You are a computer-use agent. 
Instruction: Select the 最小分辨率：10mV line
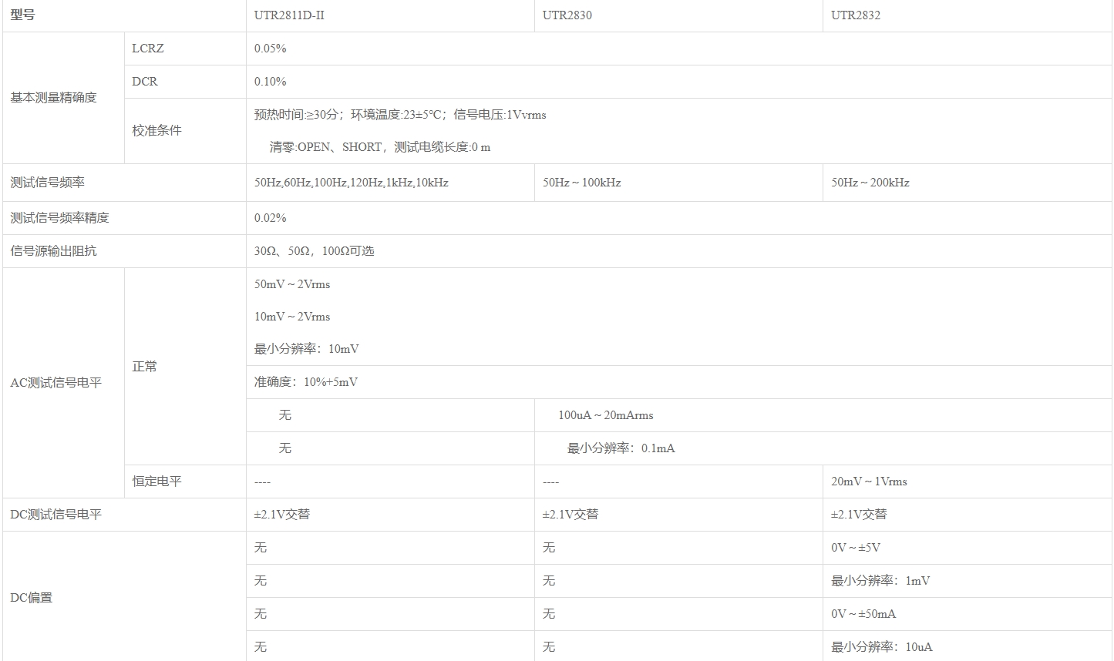[307, 349]
